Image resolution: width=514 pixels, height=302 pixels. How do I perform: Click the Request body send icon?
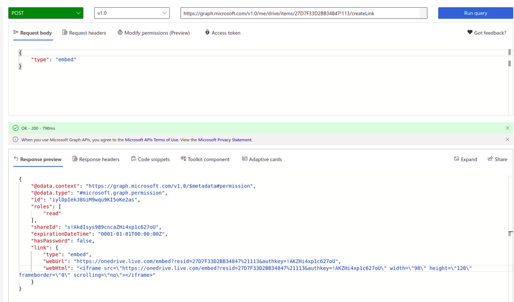click(x=16, y=32)
